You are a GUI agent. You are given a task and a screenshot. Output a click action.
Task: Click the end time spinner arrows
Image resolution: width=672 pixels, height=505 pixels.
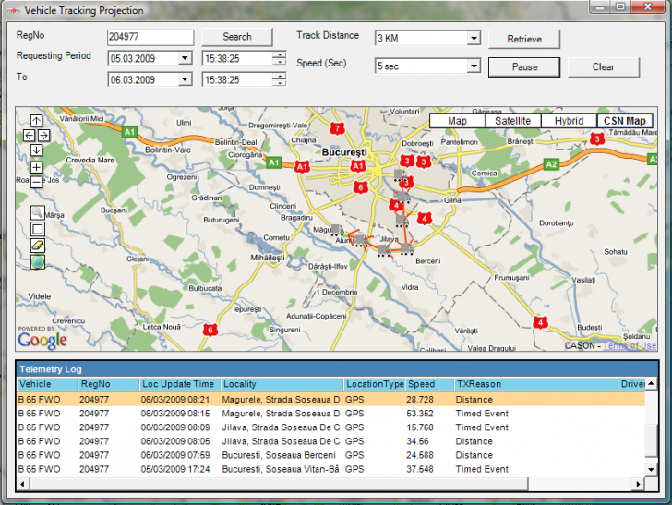(279, 79)
